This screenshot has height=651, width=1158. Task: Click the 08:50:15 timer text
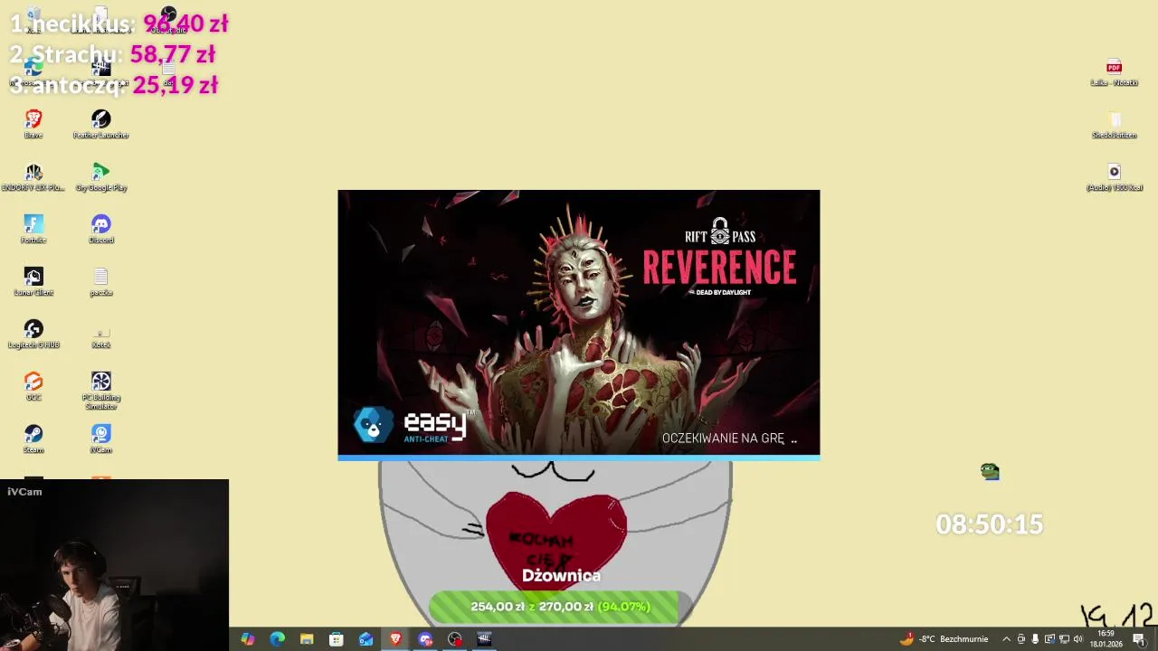point(990,524)
